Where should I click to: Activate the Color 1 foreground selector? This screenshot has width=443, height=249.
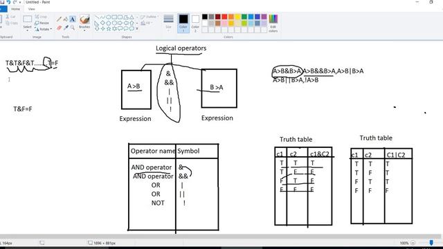click(x=183, y=23)
